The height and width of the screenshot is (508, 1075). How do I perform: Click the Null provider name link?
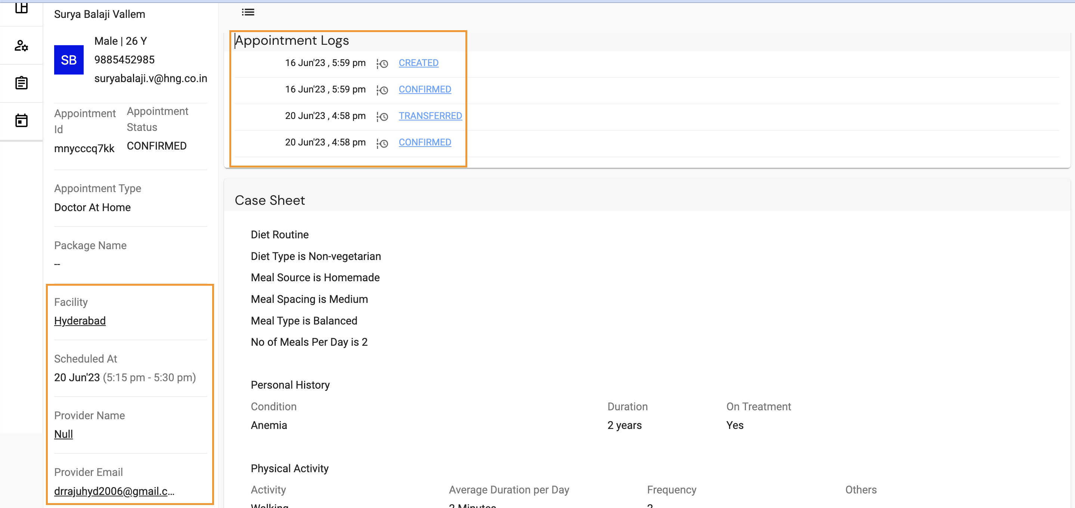[63, 434]
